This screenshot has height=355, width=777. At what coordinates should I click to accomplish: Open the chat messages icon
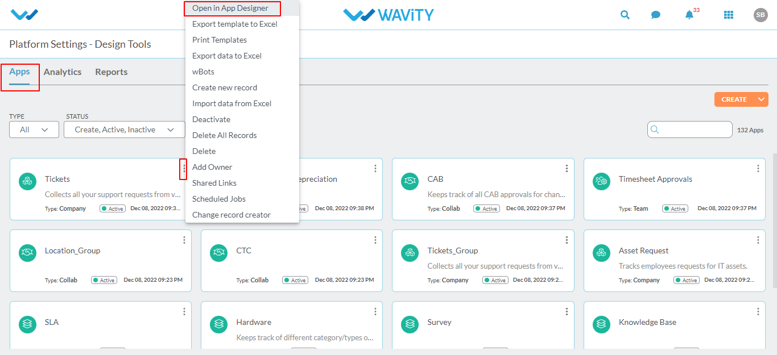tap(656, 15)
